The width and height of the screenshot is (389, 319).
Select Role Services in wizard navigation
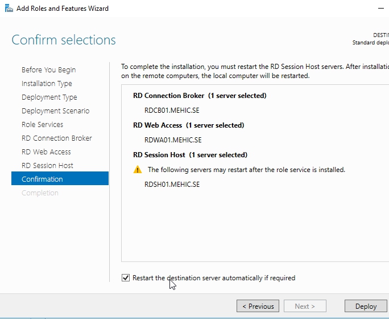(42, 125)
